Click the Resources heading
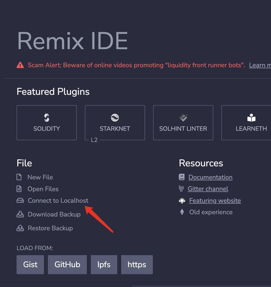The width and height of the screenshot is (271, 287). click(x=201, y=163)
